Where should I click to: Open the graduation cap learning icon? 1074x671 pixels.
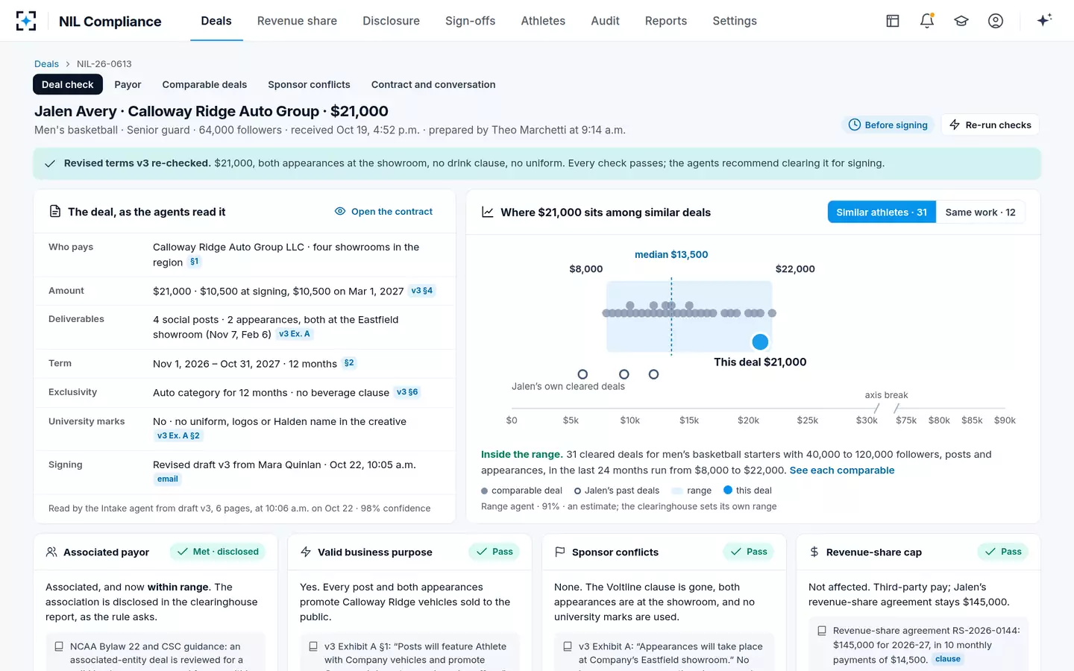[961, 21]
